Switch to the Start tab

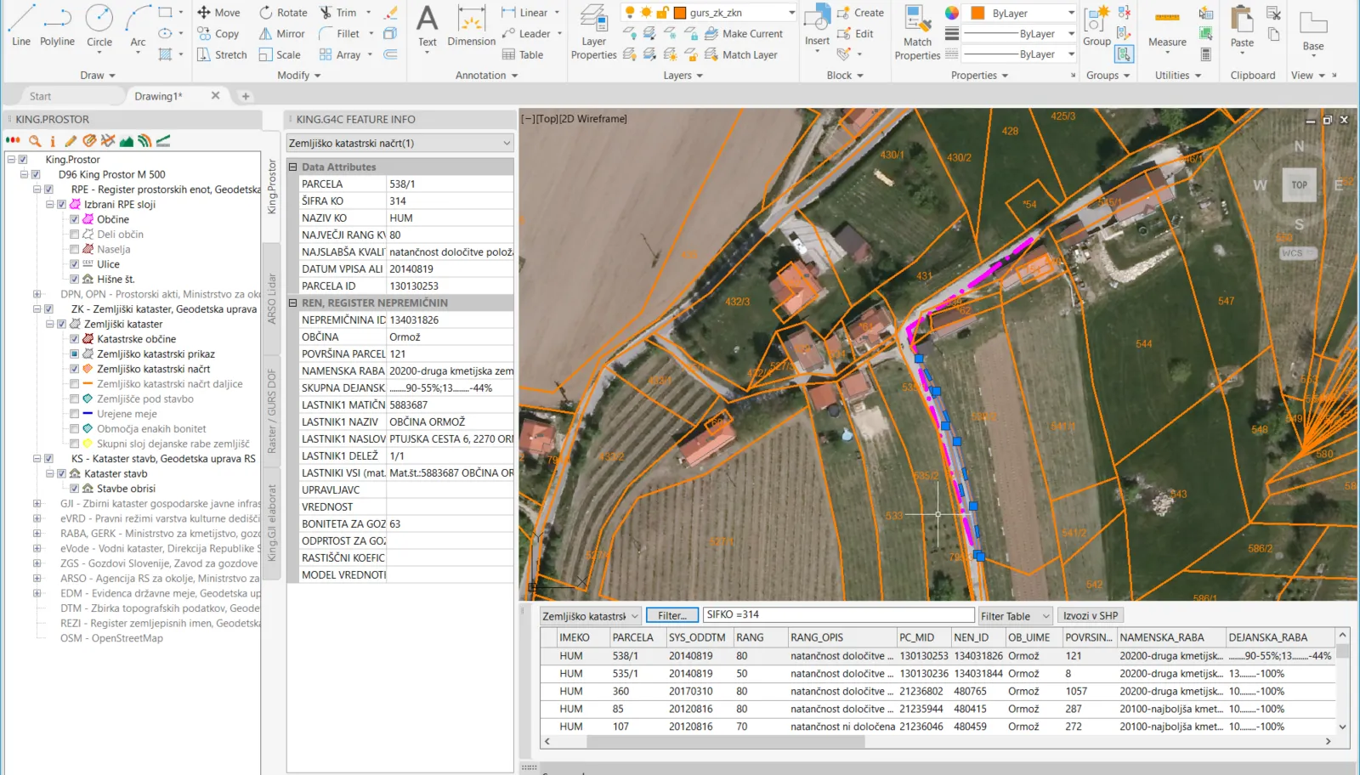(40, 96)
